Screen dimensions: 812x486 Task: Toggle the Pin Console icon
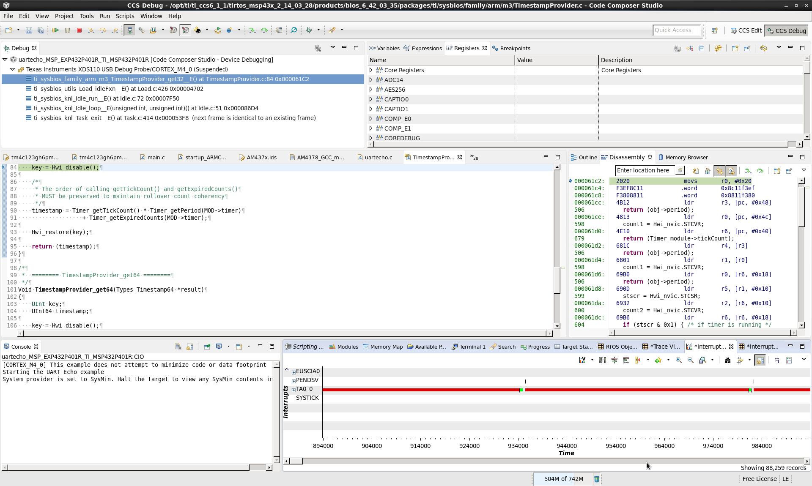coord(207,347)
